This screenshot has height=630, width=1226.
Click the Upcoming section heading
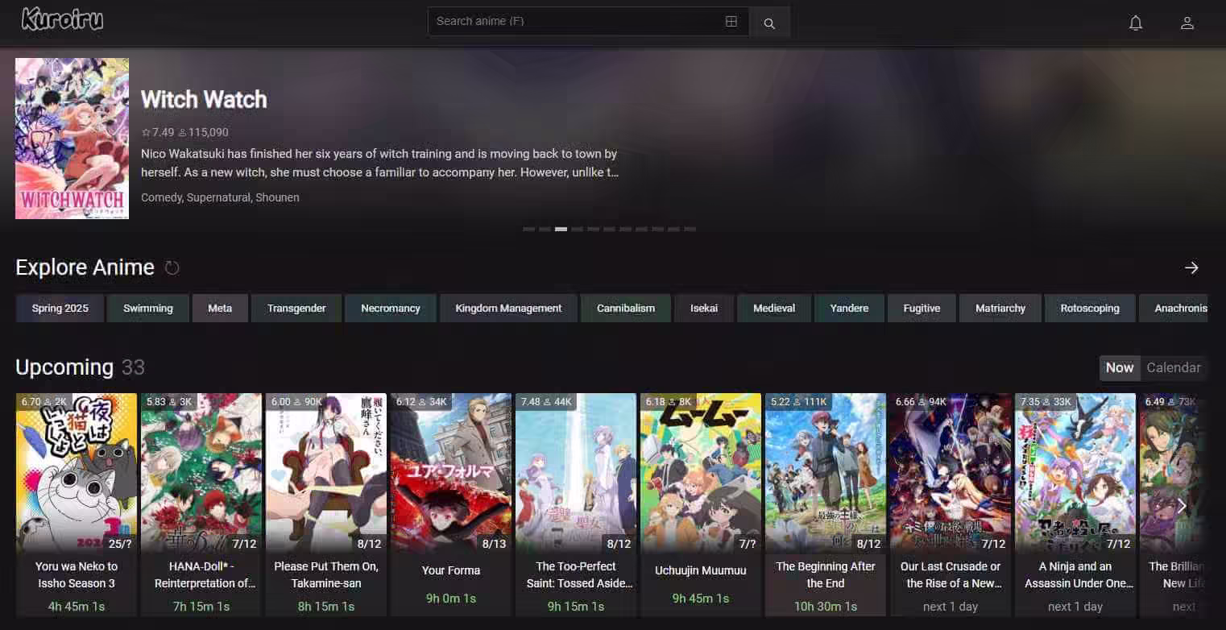pyautogui.click(x=64, y=367)
